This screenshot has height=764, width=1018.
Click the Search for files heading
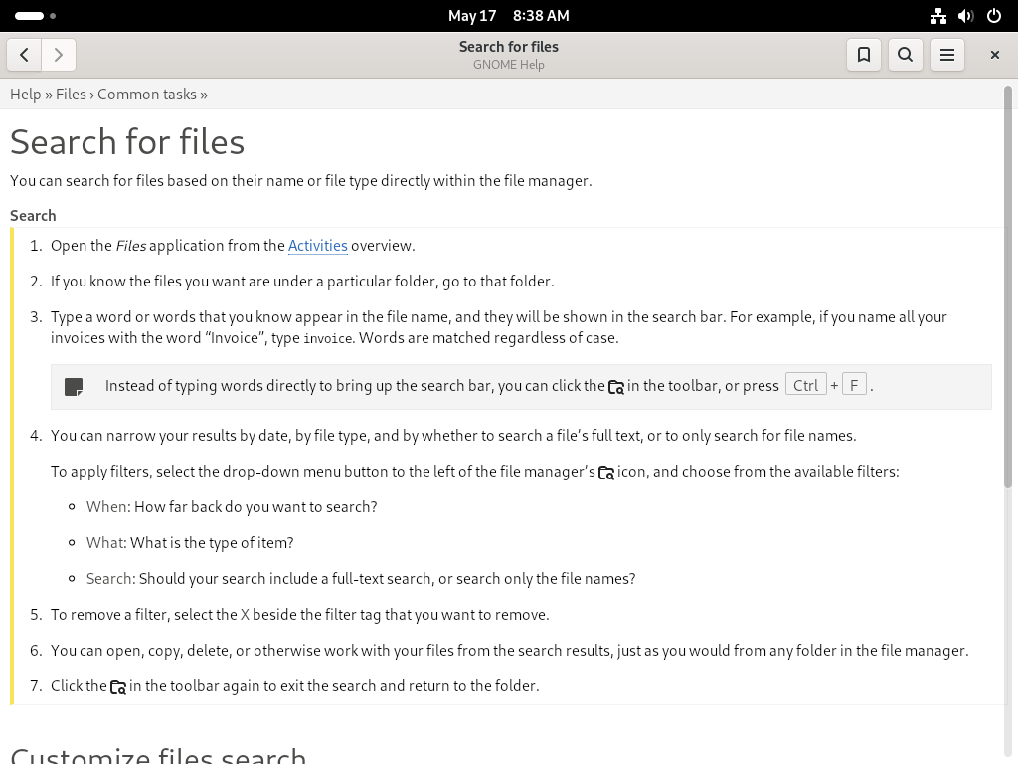[127, 141]
